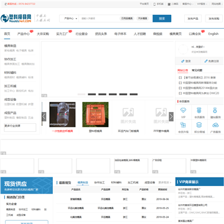
Task: Click the 发布采购 button
Action: click(214, 19)
